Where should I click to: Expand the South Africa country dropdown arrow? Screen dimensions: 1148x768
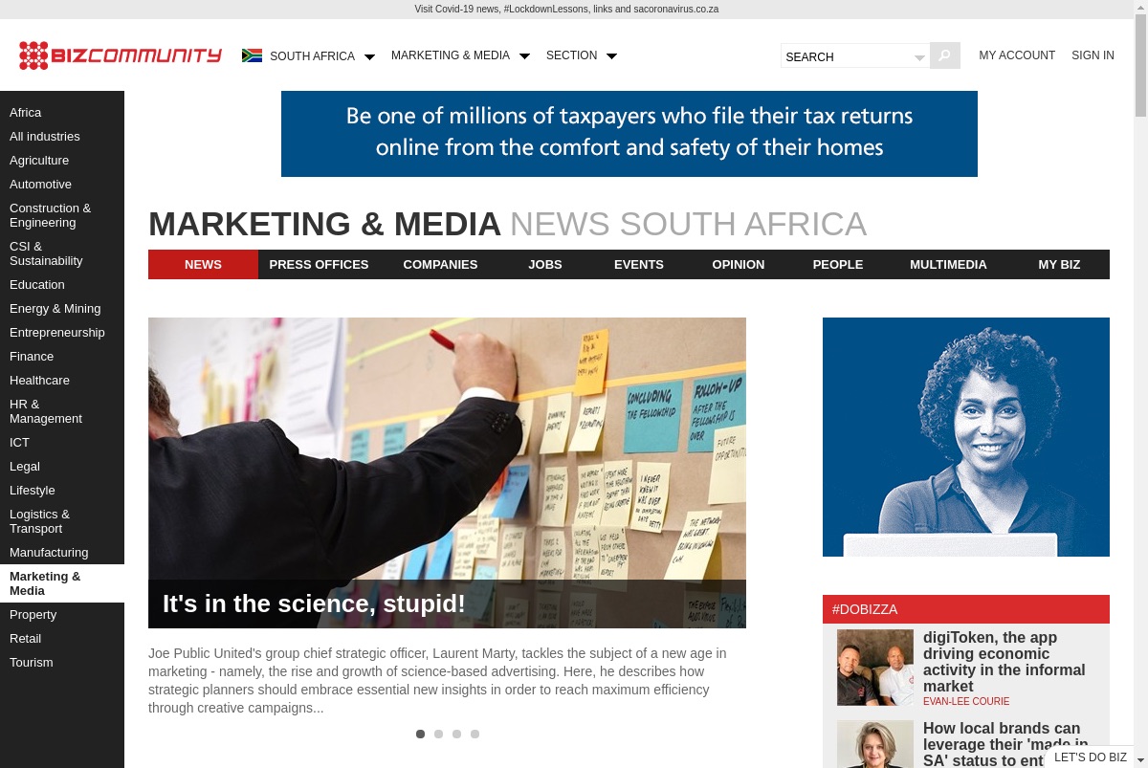click(x=369, y=56)
